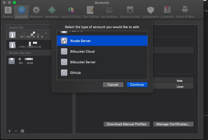
Task: Open Locations preferences
Action: pos(167,12)
